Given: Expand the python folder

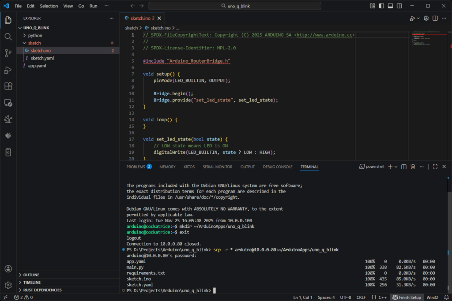Looking at the screenshot, I should pyautogui.click(x=35, y=35).
